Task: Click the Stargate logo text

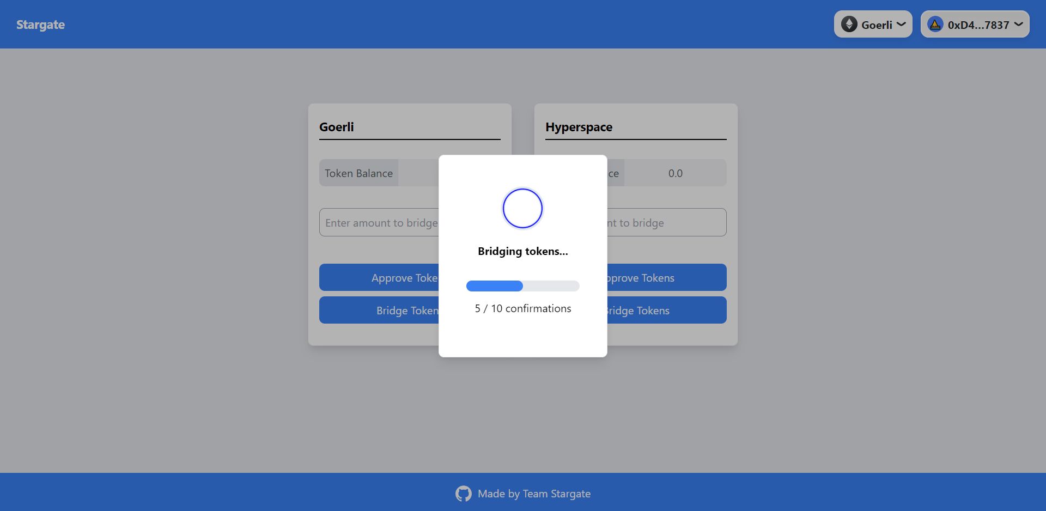Action: (40, 25)
